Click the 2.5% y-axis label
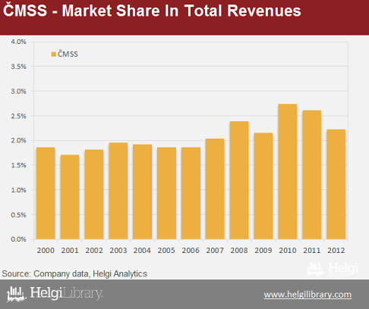 click(18, 116)
